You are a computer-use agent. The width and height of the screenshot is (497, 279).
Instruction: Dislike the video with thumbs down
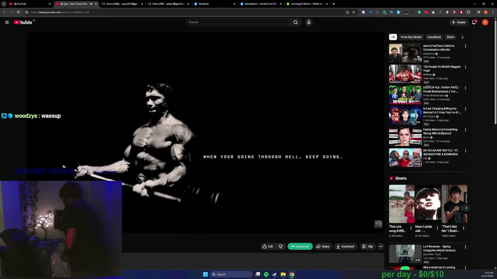point(280,246)
